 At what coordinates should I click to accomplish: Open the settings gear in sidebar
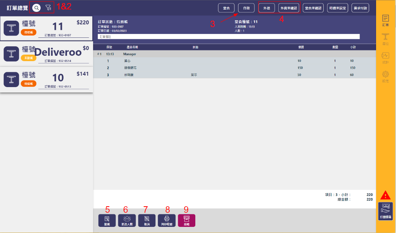click(x=386, y=76)
